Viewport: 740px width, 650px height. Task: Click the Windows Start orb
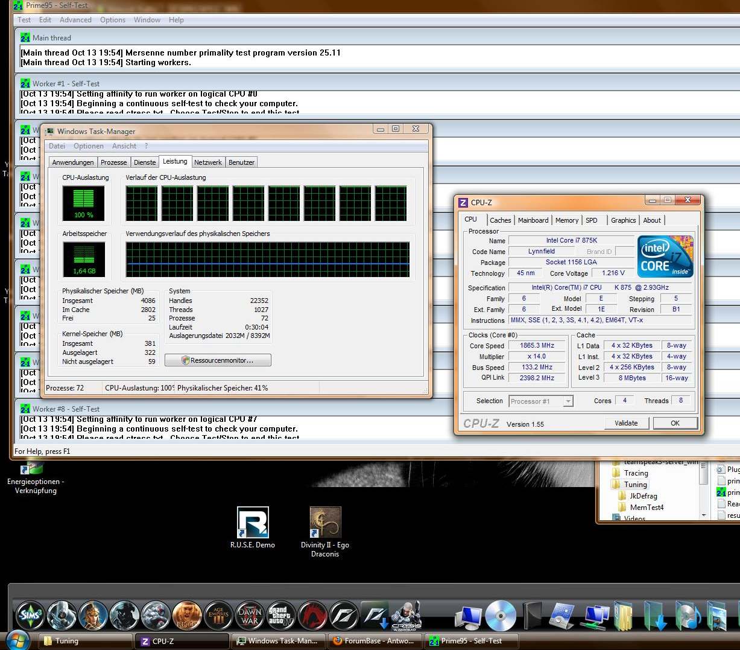click(x=16, y=640)
